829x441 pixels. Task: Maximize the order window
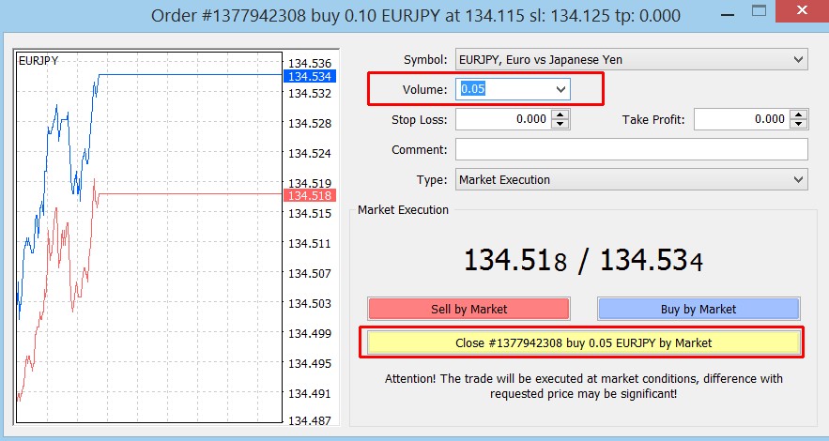[760, 10]
